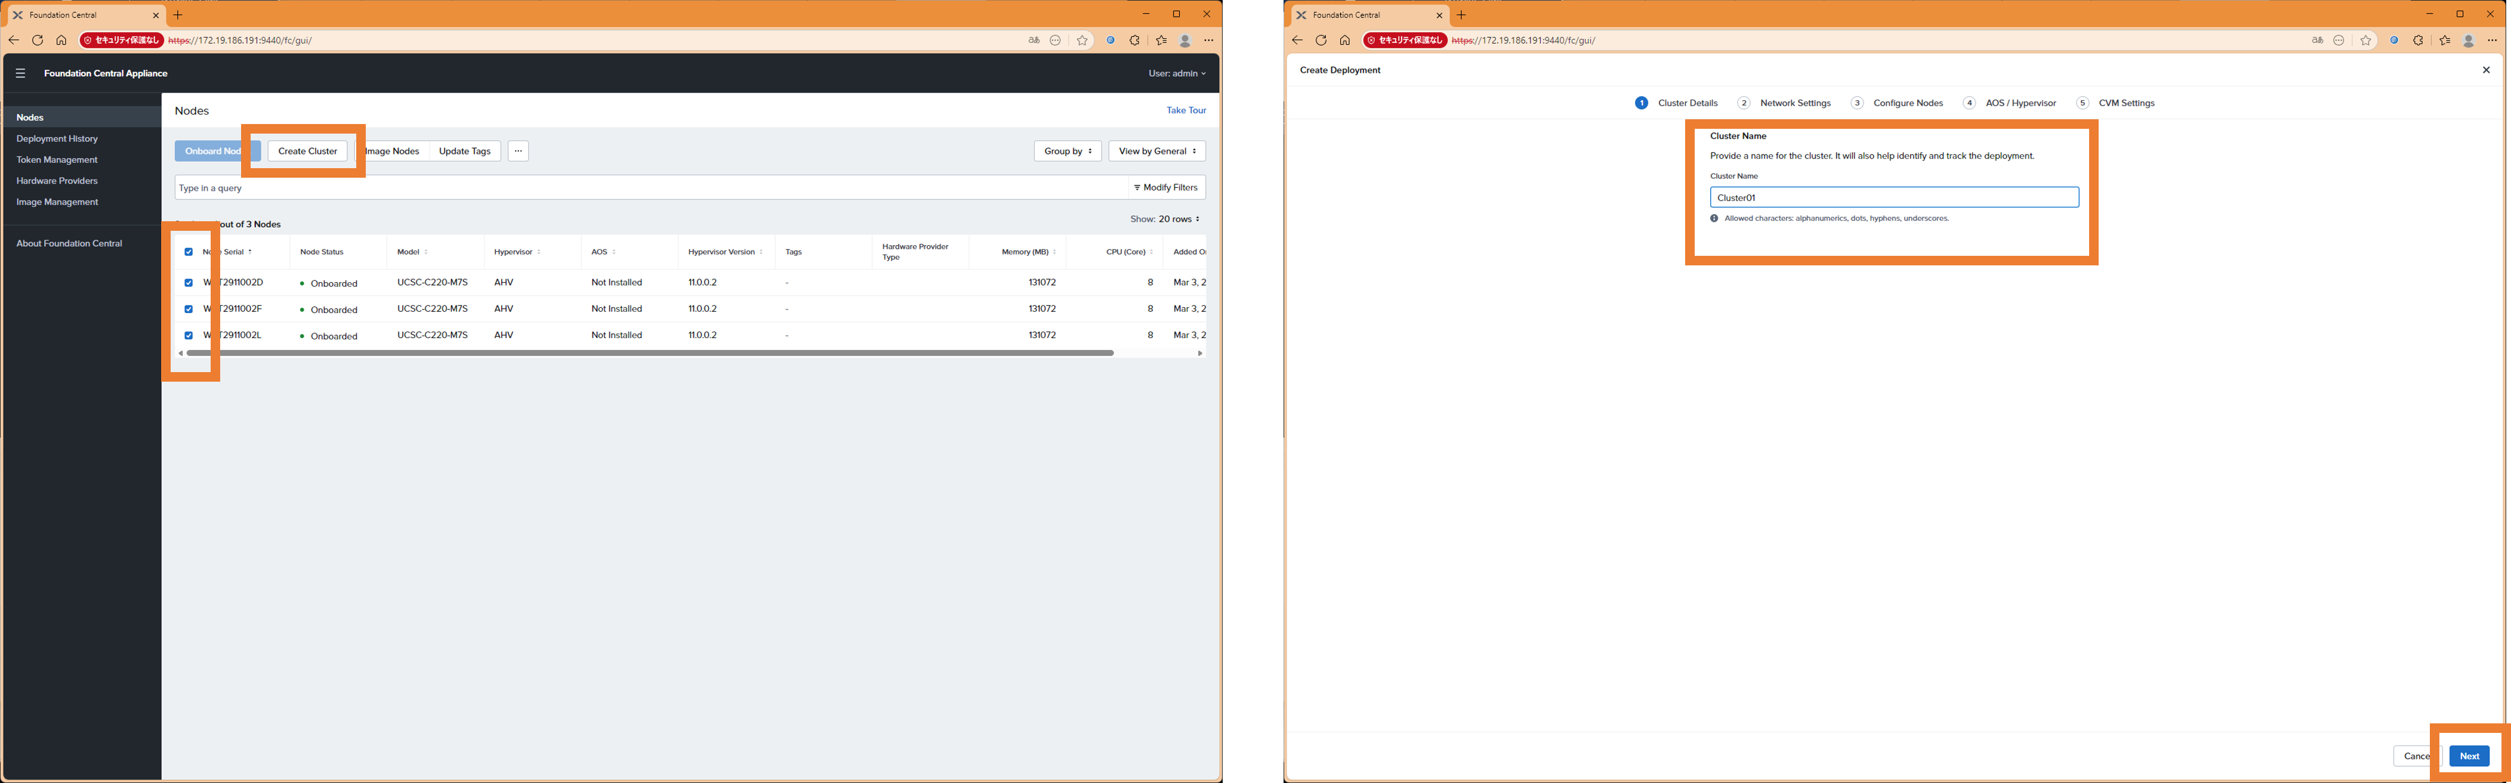
Task: Open extensions icon in right browser toolbar
Action: coord(2417,40)
